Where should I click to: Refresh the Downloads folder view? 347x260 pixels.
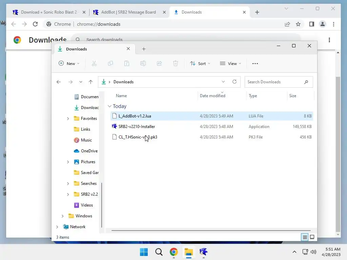(234, 82)
